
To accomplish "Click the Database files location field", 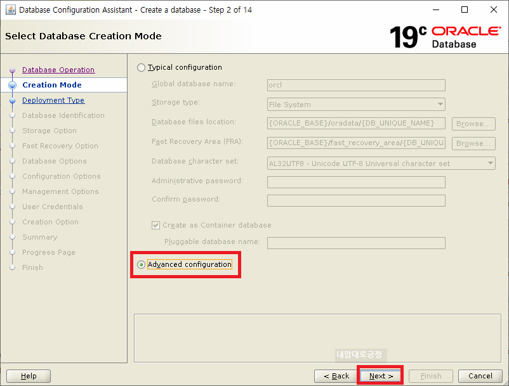I will pyautogui.click(x=356, y=124).
